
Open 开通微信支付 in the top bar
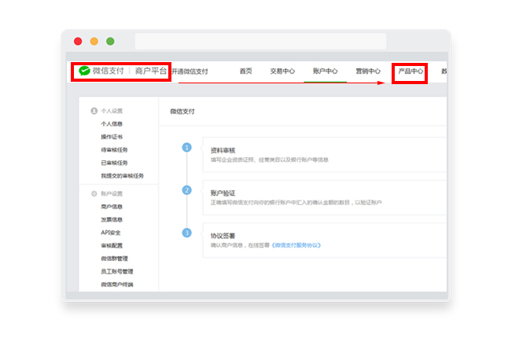(190, 72)
